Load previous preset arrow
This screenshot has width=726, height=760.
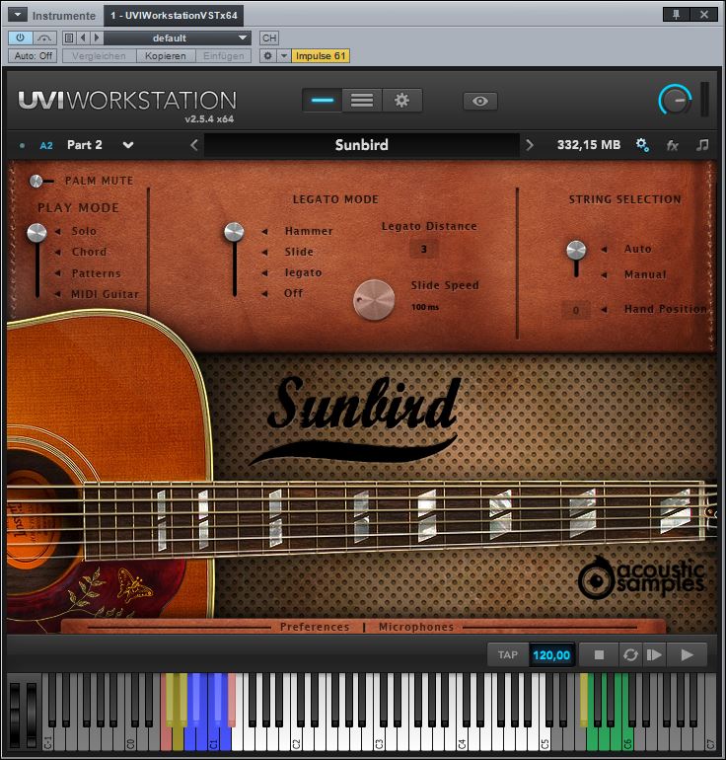(194, 145)
